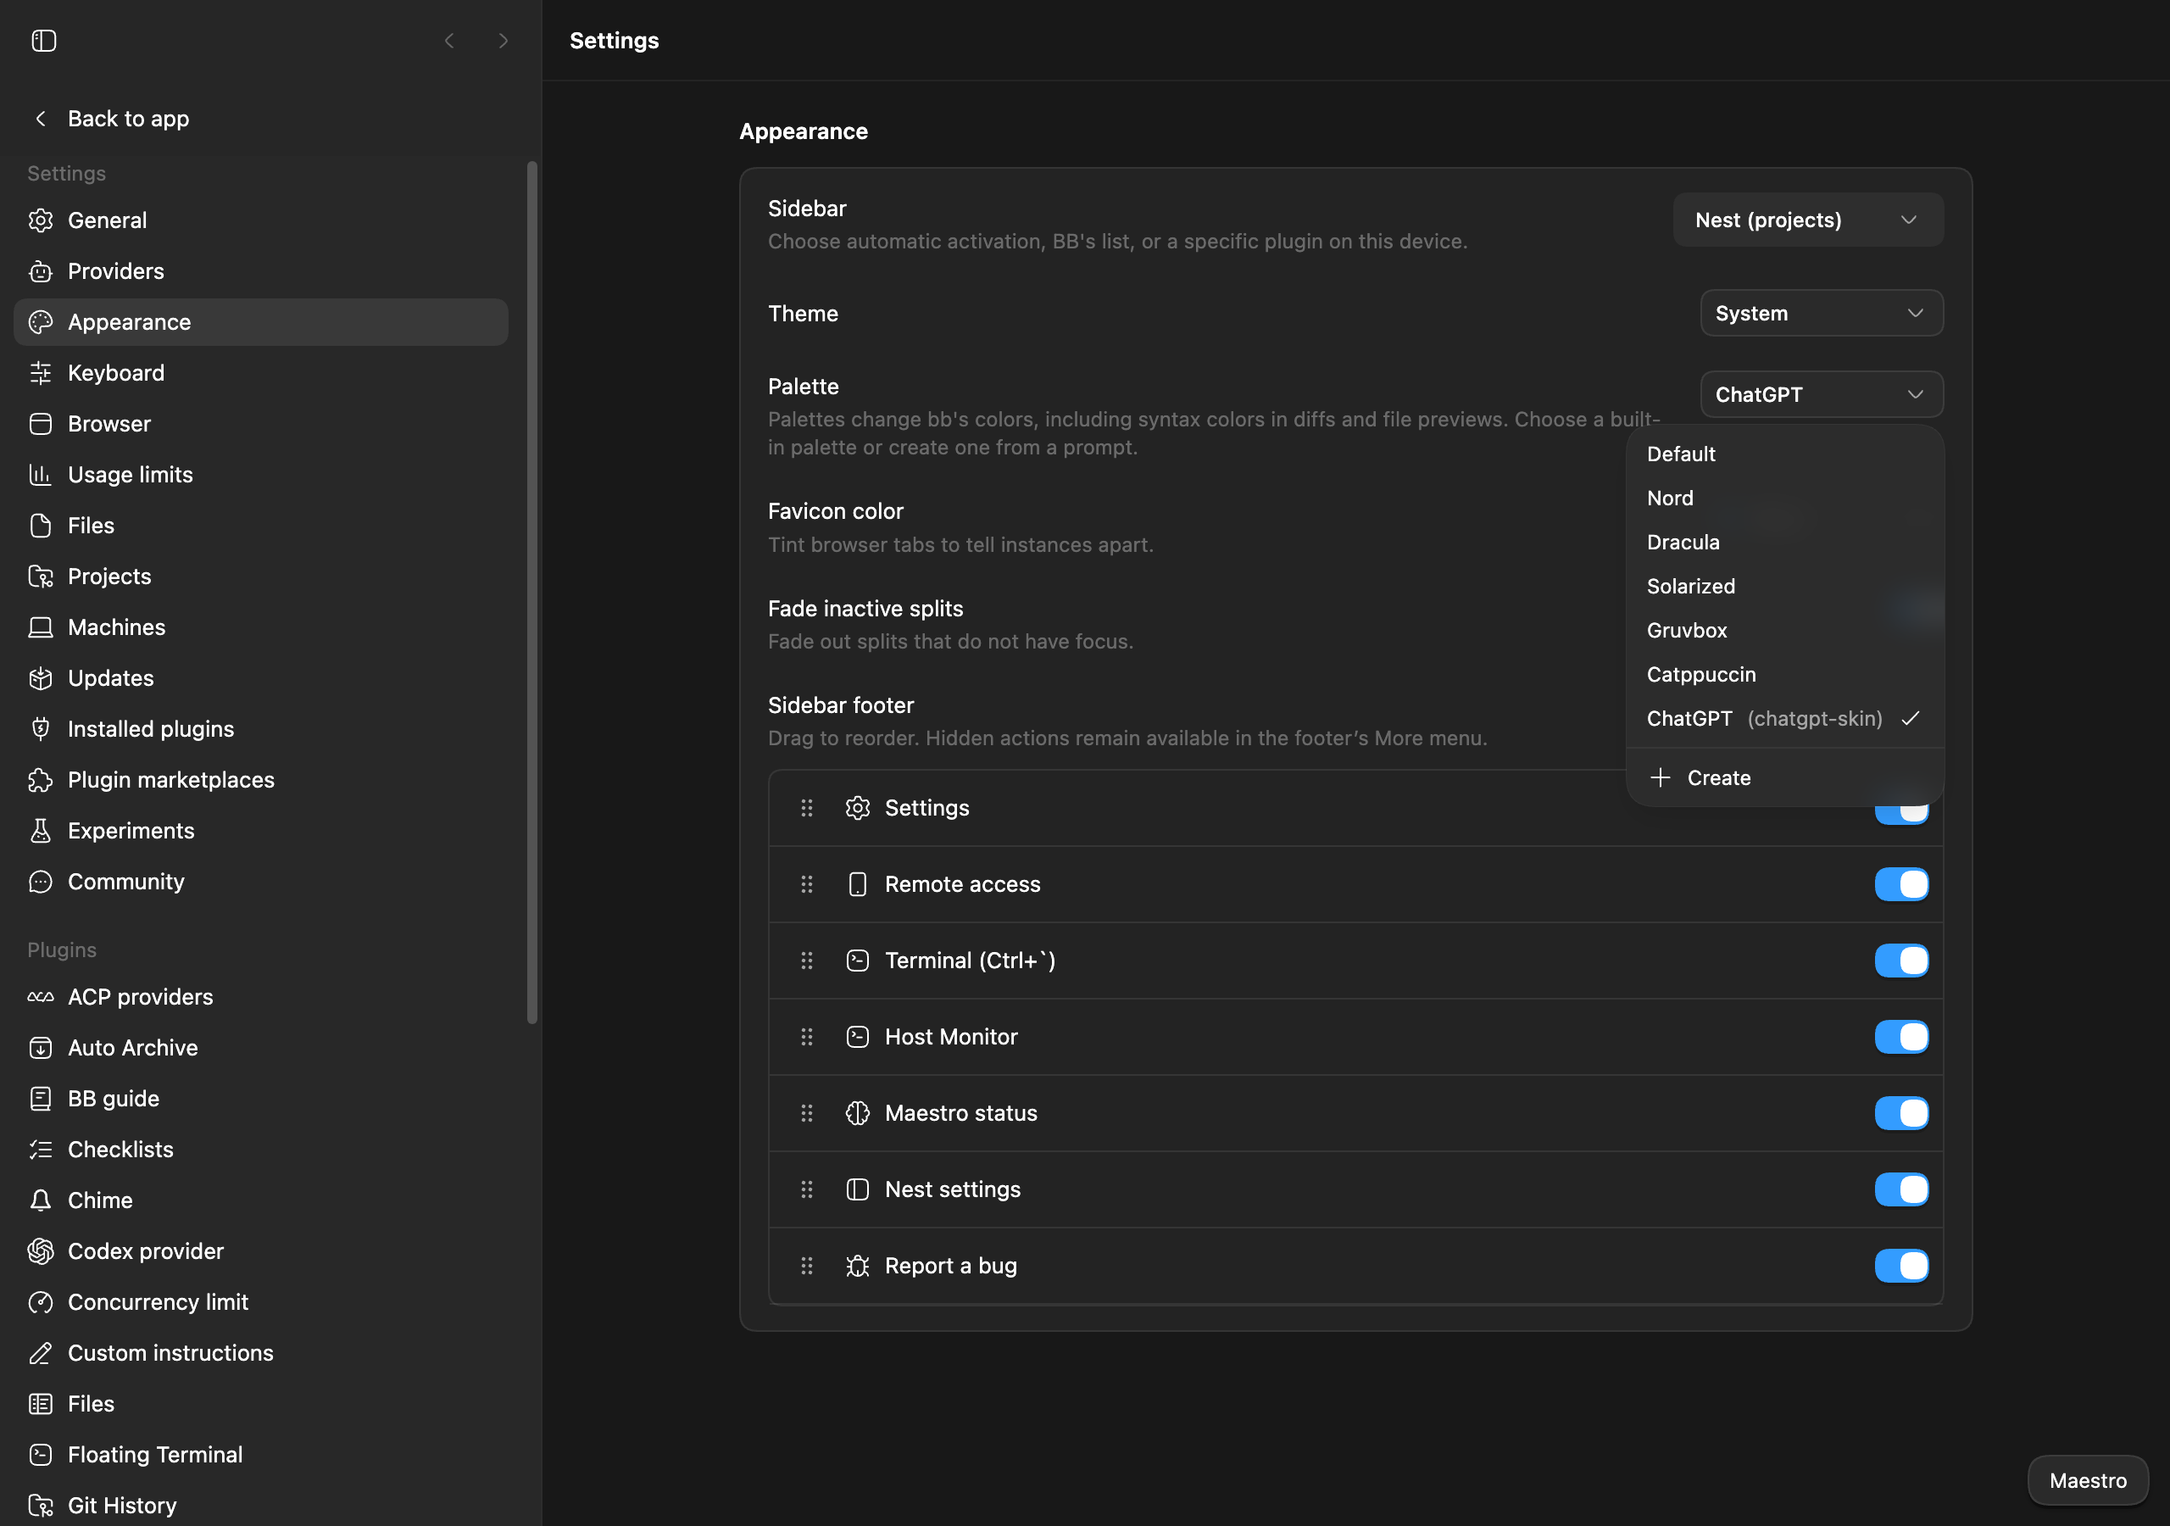The height and width of the screenshot is (1526, 2170).
Task: Click the Custom instructions pencil icon
Action: (41, 1353)
